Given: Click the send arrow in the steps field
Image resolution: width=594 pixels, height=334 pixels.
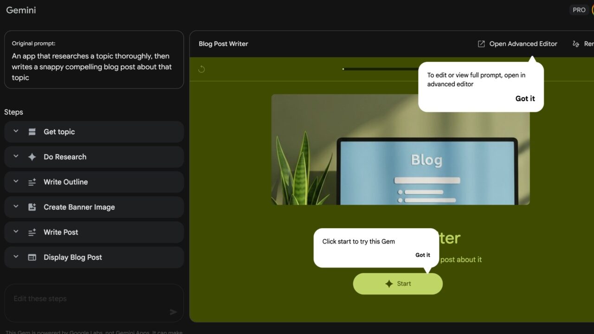Looking at the screenshot, I should pyautogui.click(x=173, y=312).
